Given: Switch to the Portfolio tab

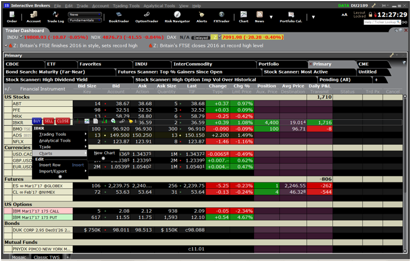Looking at the screenshot, I should (x=282, y=64).
